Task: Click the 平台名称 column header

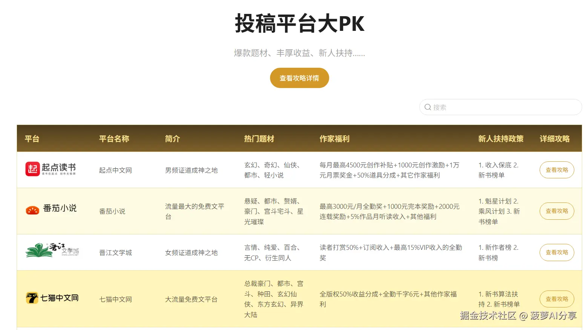Action: [114, 139]
